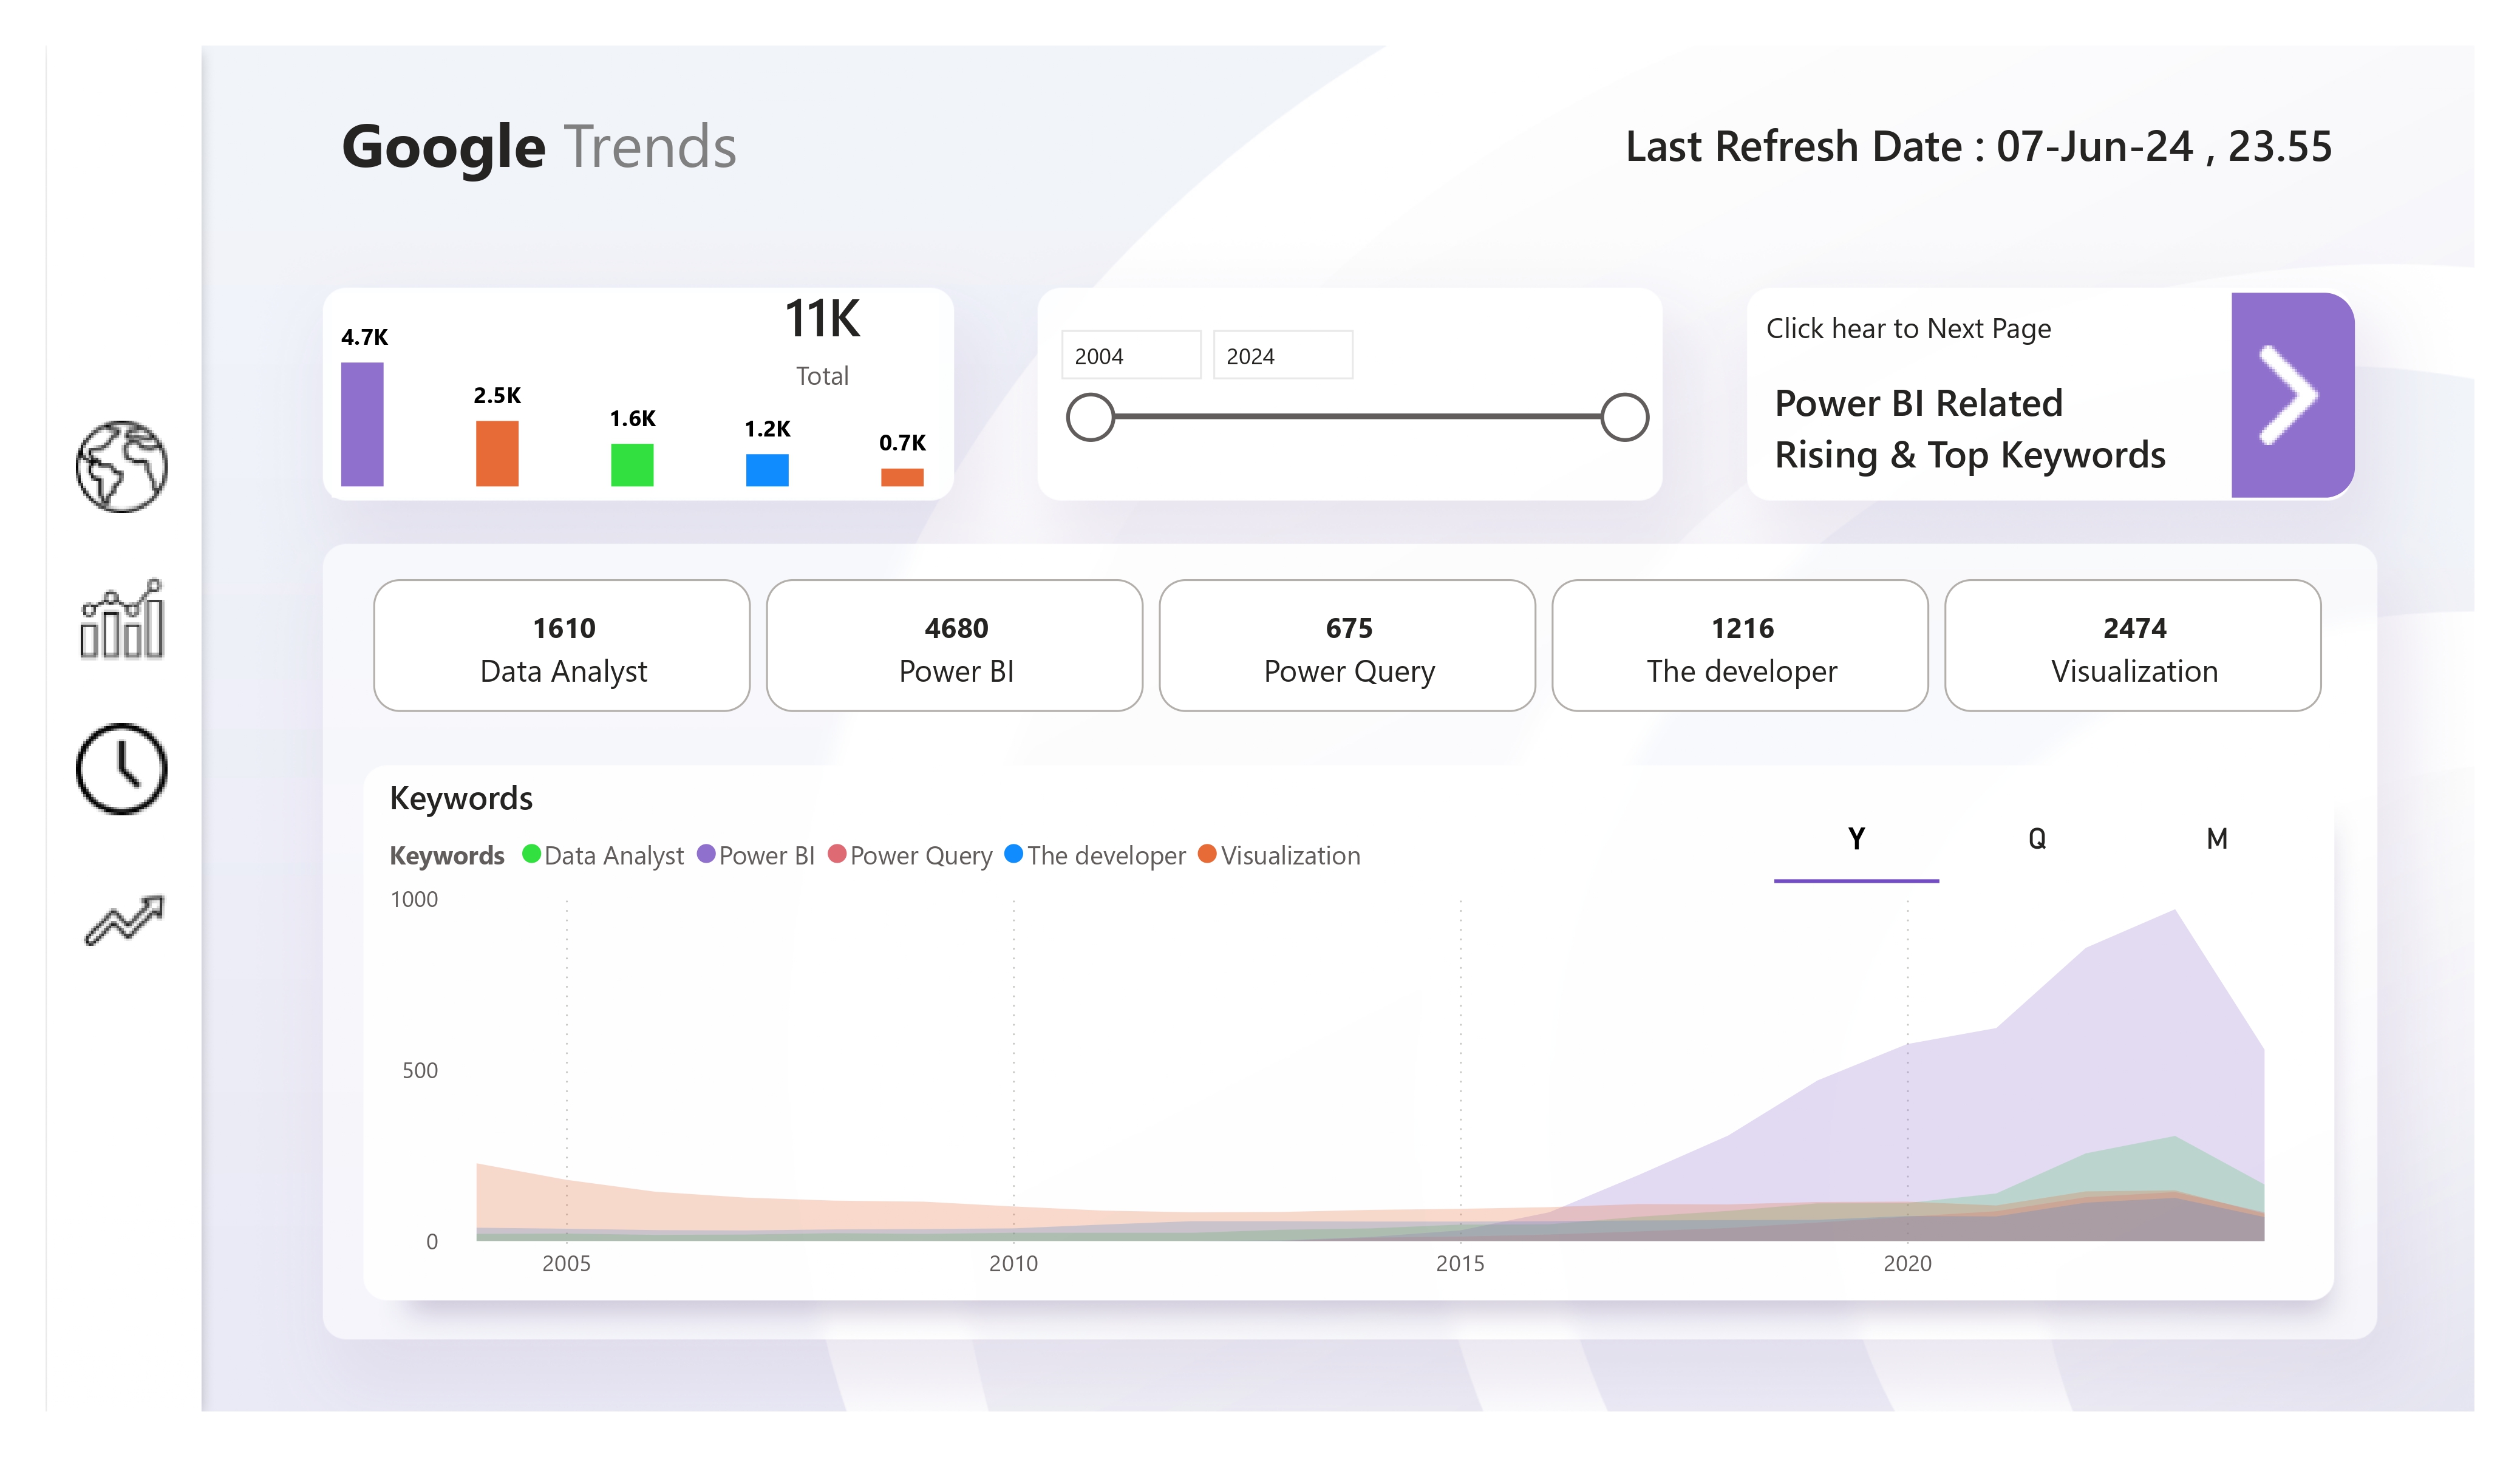Screen dimensions: 2520x1457
Task: Toggle Power Query legend entry
Action: (910, 856)
